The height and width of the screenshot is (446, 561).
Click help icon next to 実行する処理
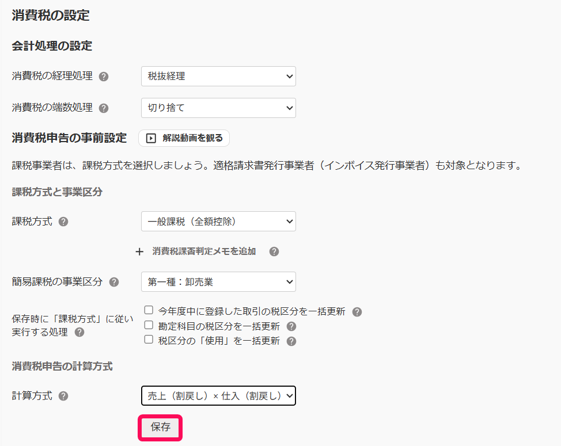[x=79, y=333]
